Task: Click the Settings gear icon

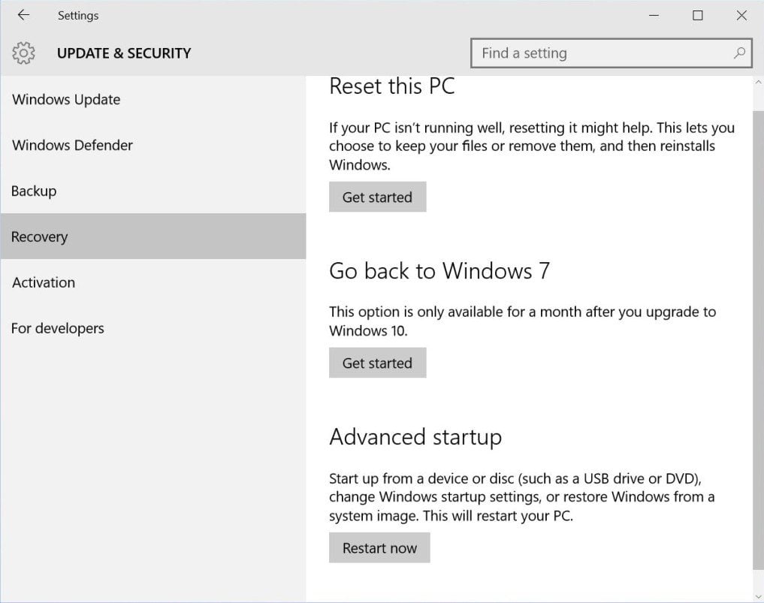Action: (24, 53)
